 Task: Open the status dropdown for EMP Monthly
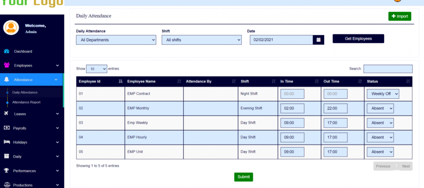click(x=380, y=108)
